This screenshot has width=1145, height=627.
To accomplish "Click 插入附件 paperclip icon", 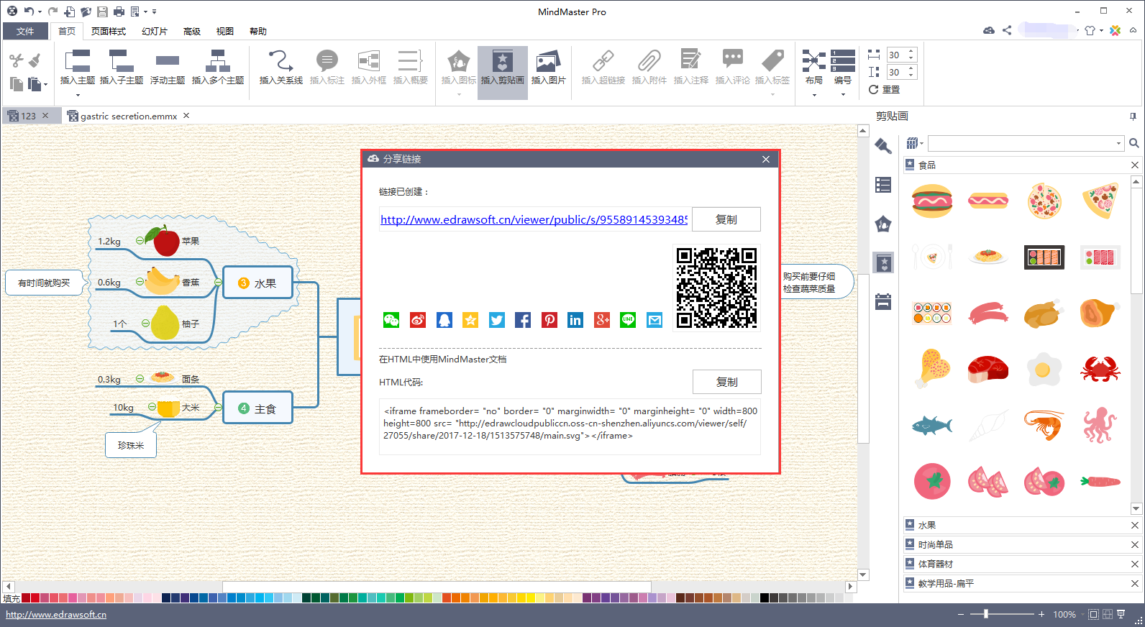I will 649,68.
